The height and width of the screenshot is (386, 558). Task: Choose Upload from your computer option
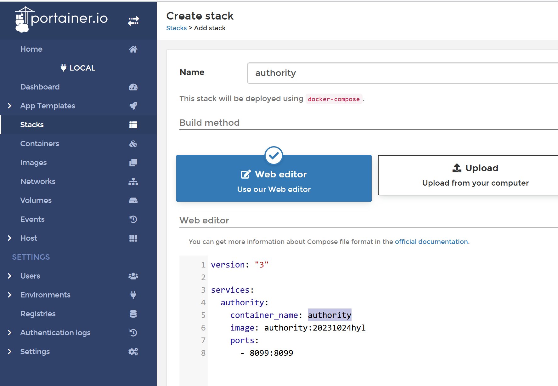(x=468, y=175)
